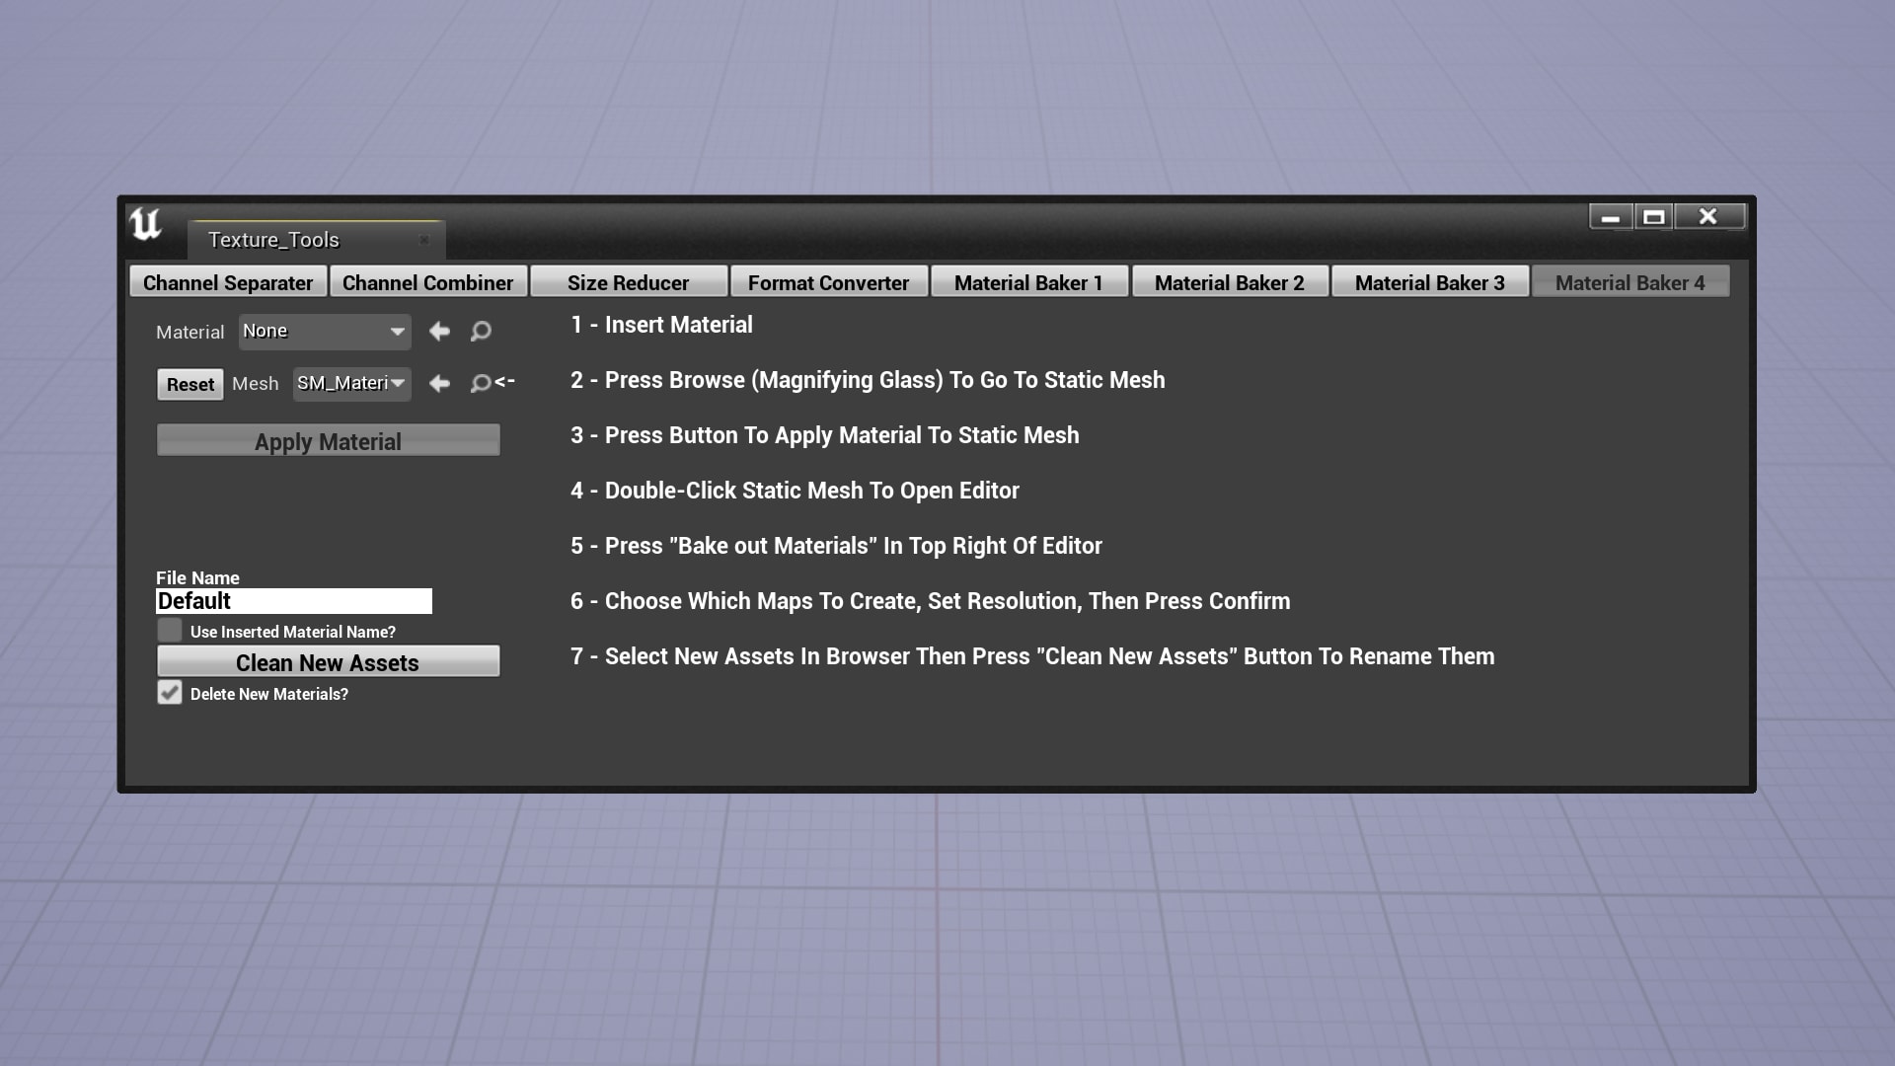Screen dimensions: 1895x1066
Task: Click the minimize window icon
Action: [1611, 216]
